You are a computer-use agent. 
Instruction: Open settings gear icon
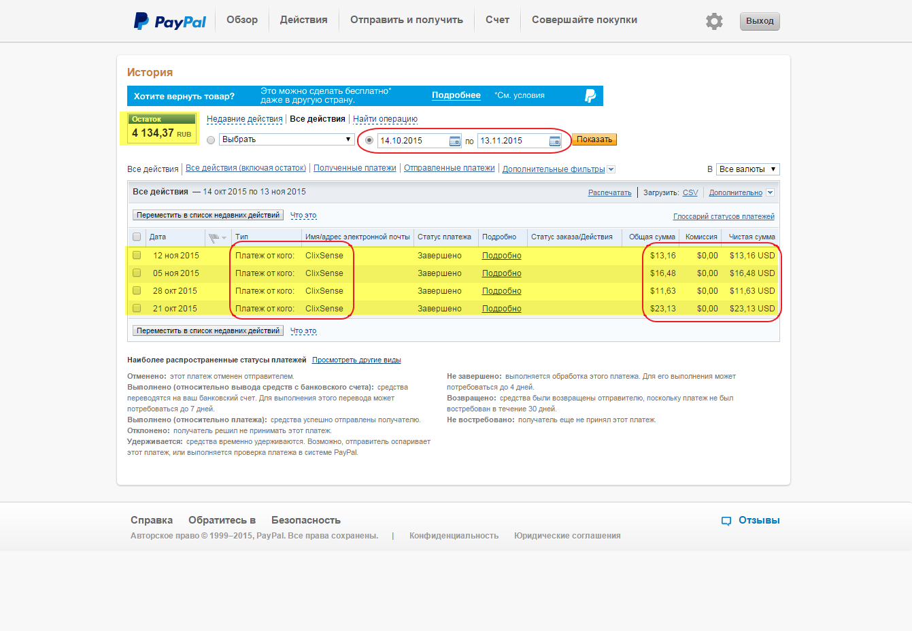tap(714, 21)
